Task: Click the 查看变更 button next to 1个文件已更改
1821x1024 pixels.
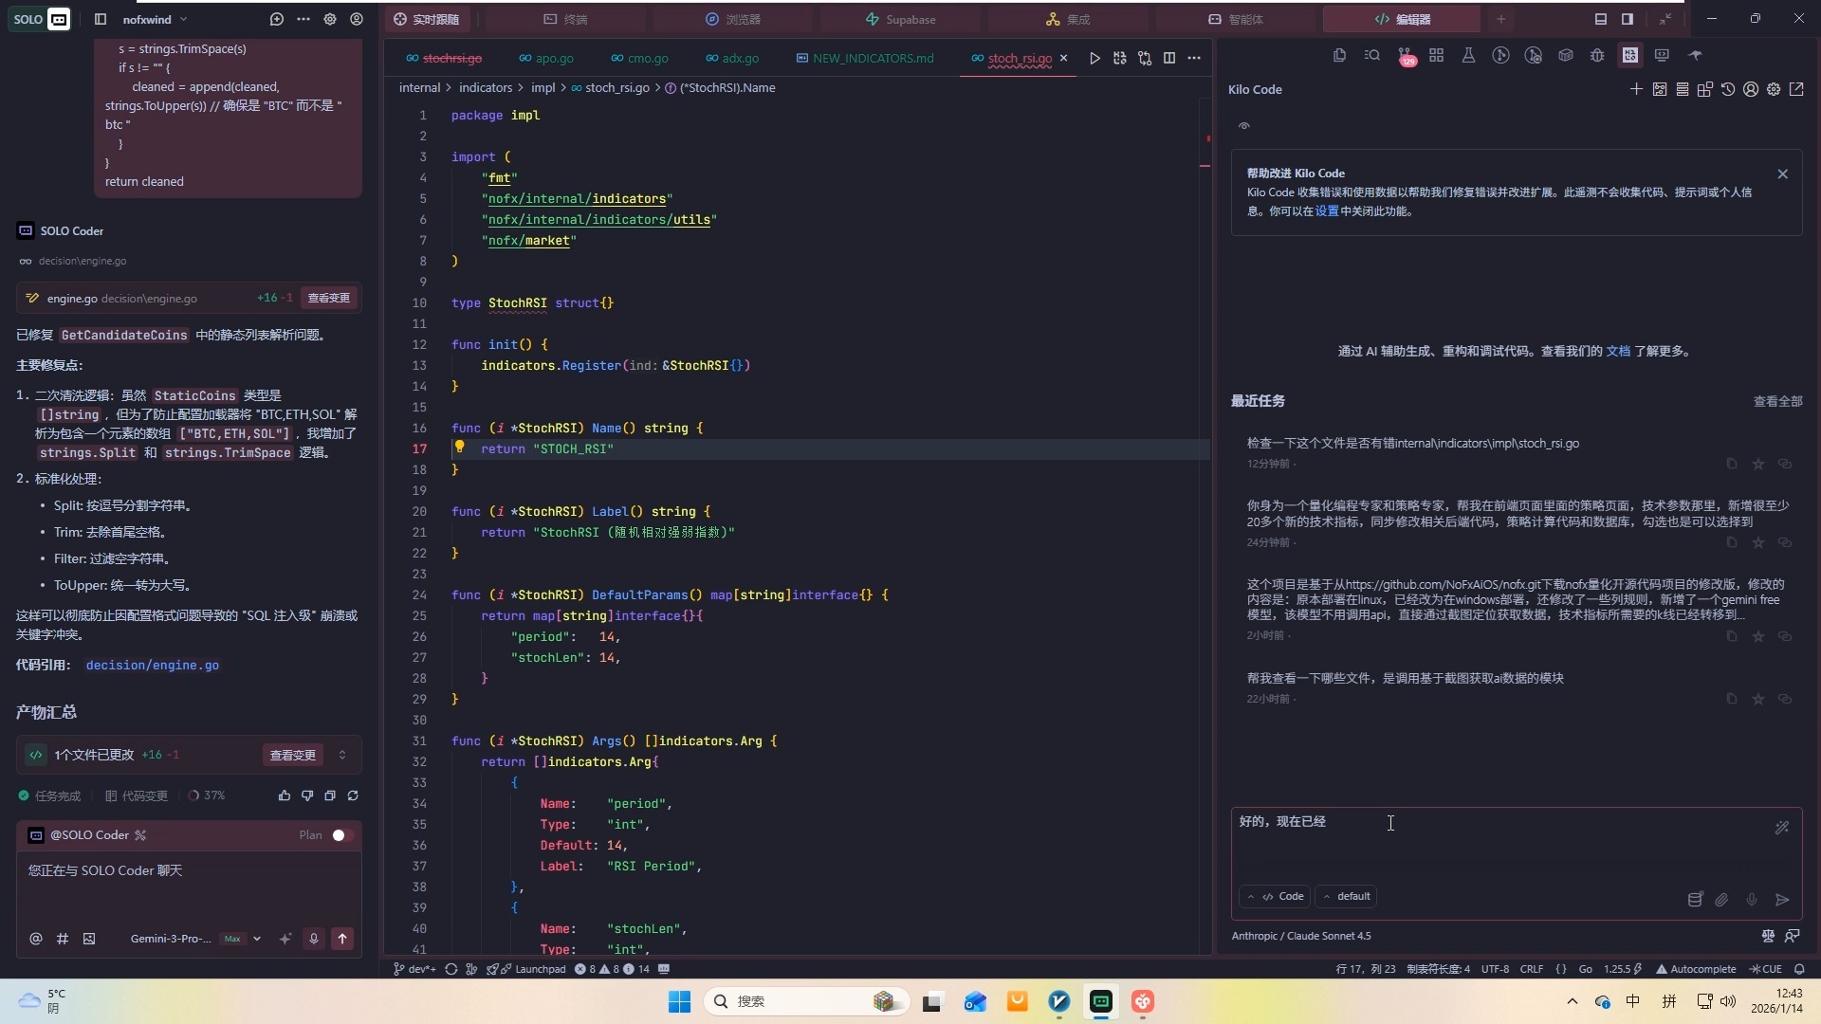Action: tap(292, 755)
